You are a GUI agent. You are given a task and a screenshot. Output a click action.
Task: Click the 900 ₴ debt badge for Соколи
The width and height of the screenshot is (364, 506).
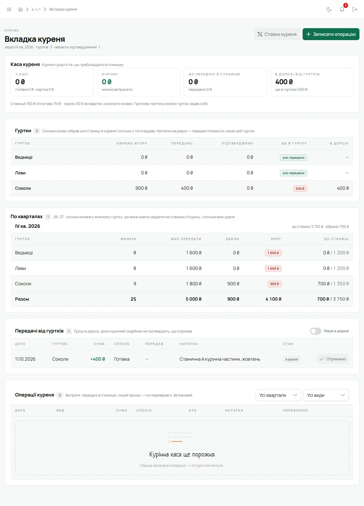[x=274, y=284]
